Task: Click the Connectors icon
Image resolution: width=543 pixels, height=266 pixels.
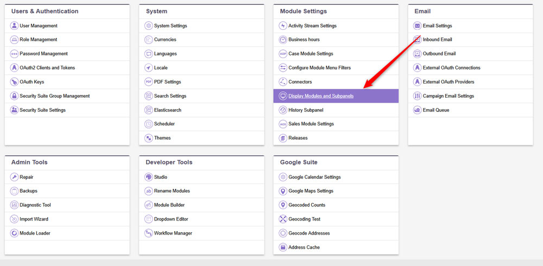Action: (283, 82)
